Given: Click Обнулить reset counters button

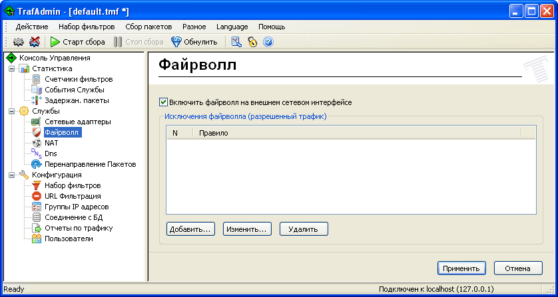Looking at the screenshot, I should click(x=194, y=43).
